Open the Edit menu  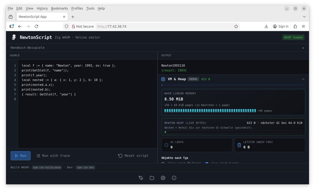(x=19, y=8)
